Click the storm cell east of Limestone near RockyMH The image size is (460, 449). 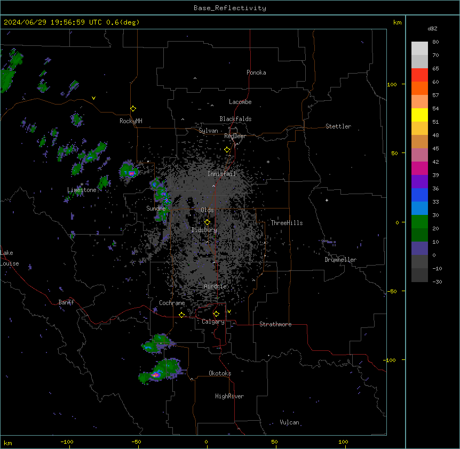click(x=129, y=172)
